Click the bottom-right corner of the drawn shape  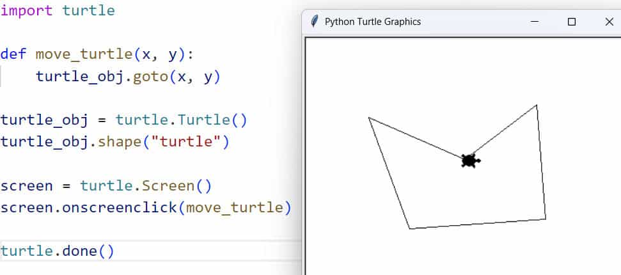546,219
